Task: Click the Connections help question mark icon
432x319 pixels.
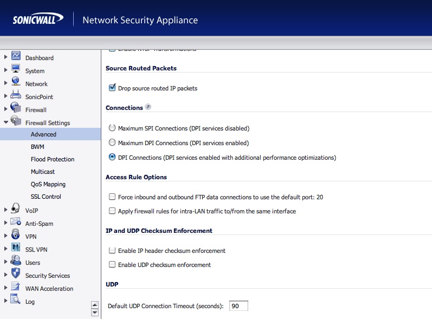Action: tap(148, 107)
